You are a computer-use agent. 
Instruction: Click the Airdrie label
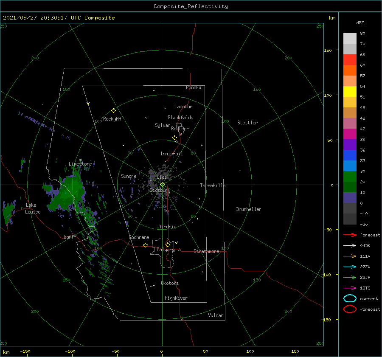tap(167, 227)
